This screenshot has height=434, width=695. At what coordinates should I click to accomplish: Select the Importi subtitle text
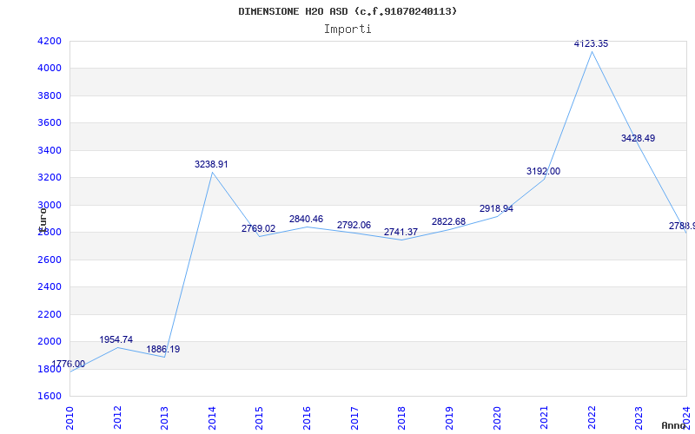tap(347, 30)
